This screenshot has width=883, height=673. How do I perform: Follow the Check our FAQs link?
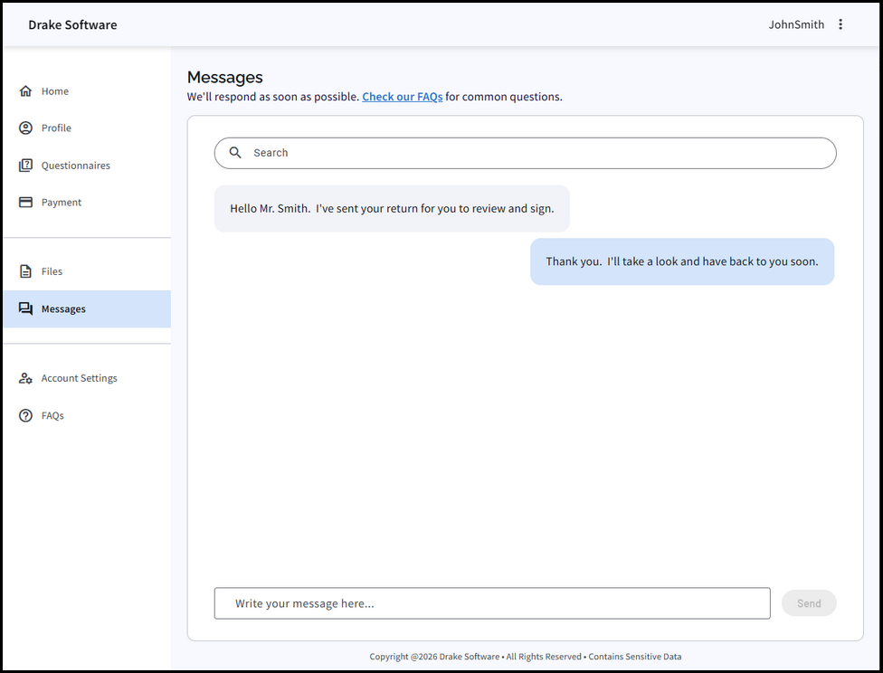(x=402, y=97)
